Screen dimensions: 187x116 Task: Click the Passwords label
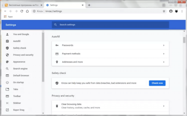coord(68,45)
